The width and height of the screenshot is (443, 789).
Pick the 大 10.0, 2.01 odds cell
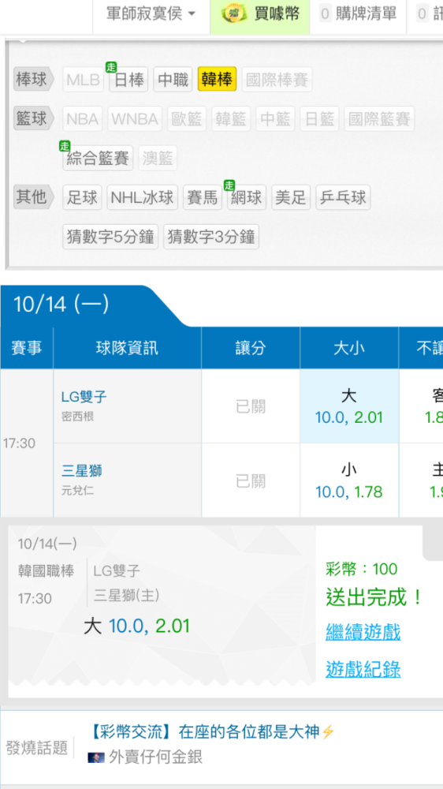pyautogui.click(x=349, y=406)
